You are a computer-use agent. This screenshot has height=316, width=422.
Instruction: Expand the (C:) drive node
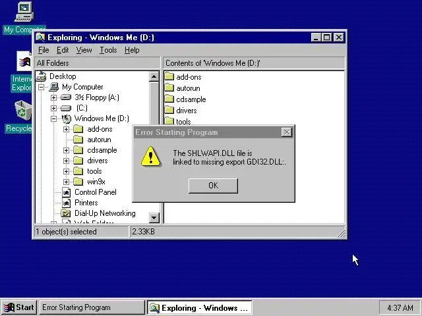[53, 108]
